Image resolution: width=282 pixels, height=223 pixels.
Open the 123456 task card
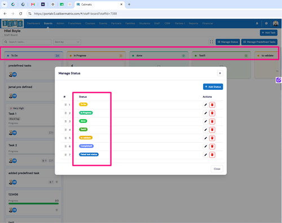click(33, 203)
